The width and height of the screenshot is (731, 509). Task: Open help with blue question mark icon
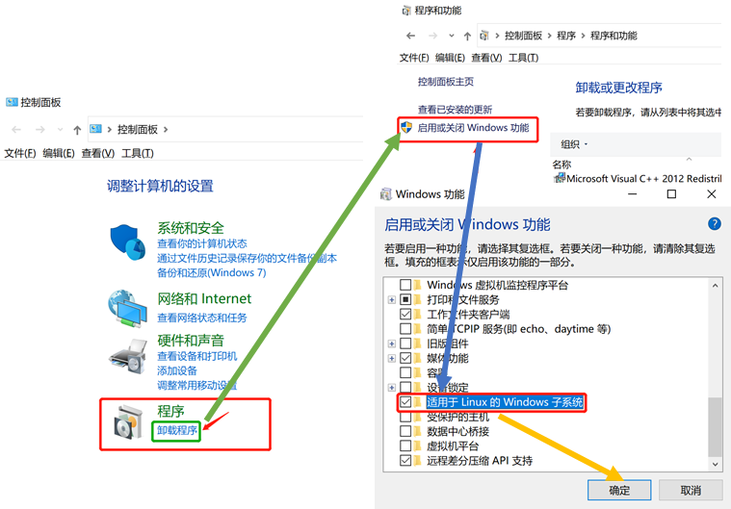coord(715,224)
